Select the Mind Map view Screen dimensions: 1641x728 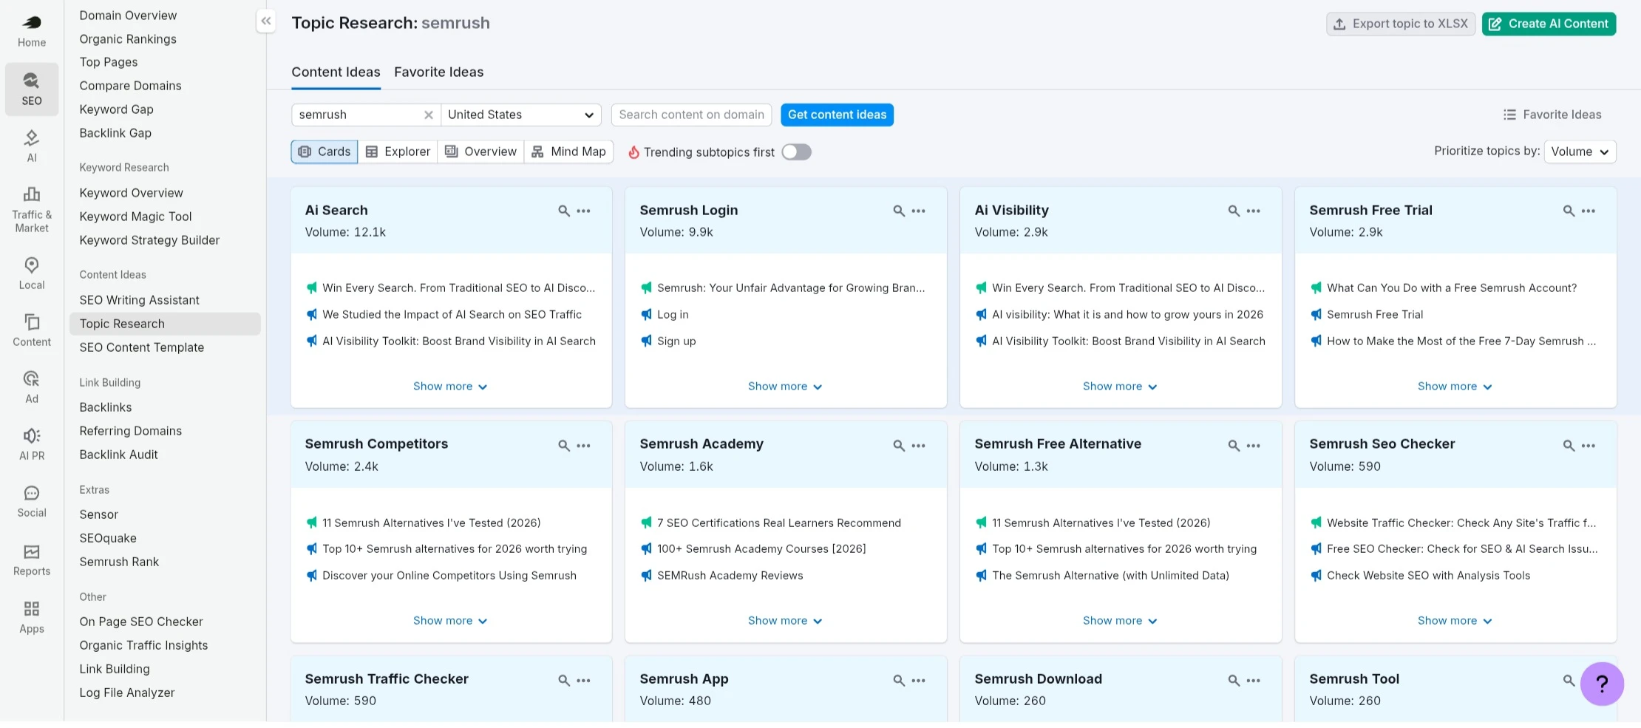[x=568, y=152]
